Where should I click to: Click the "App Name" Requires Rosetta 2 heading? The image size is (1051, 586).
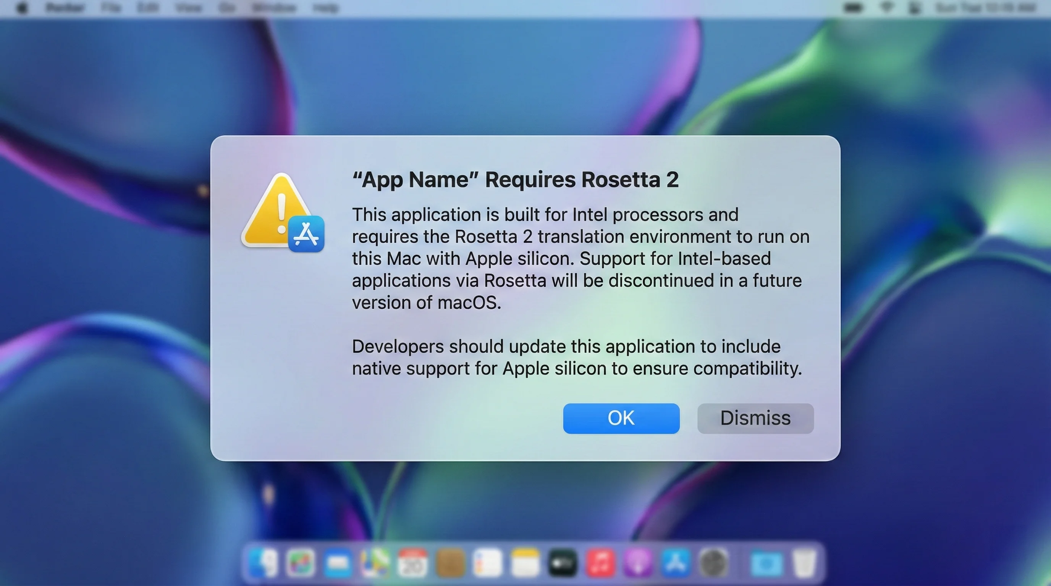(515, 180)
